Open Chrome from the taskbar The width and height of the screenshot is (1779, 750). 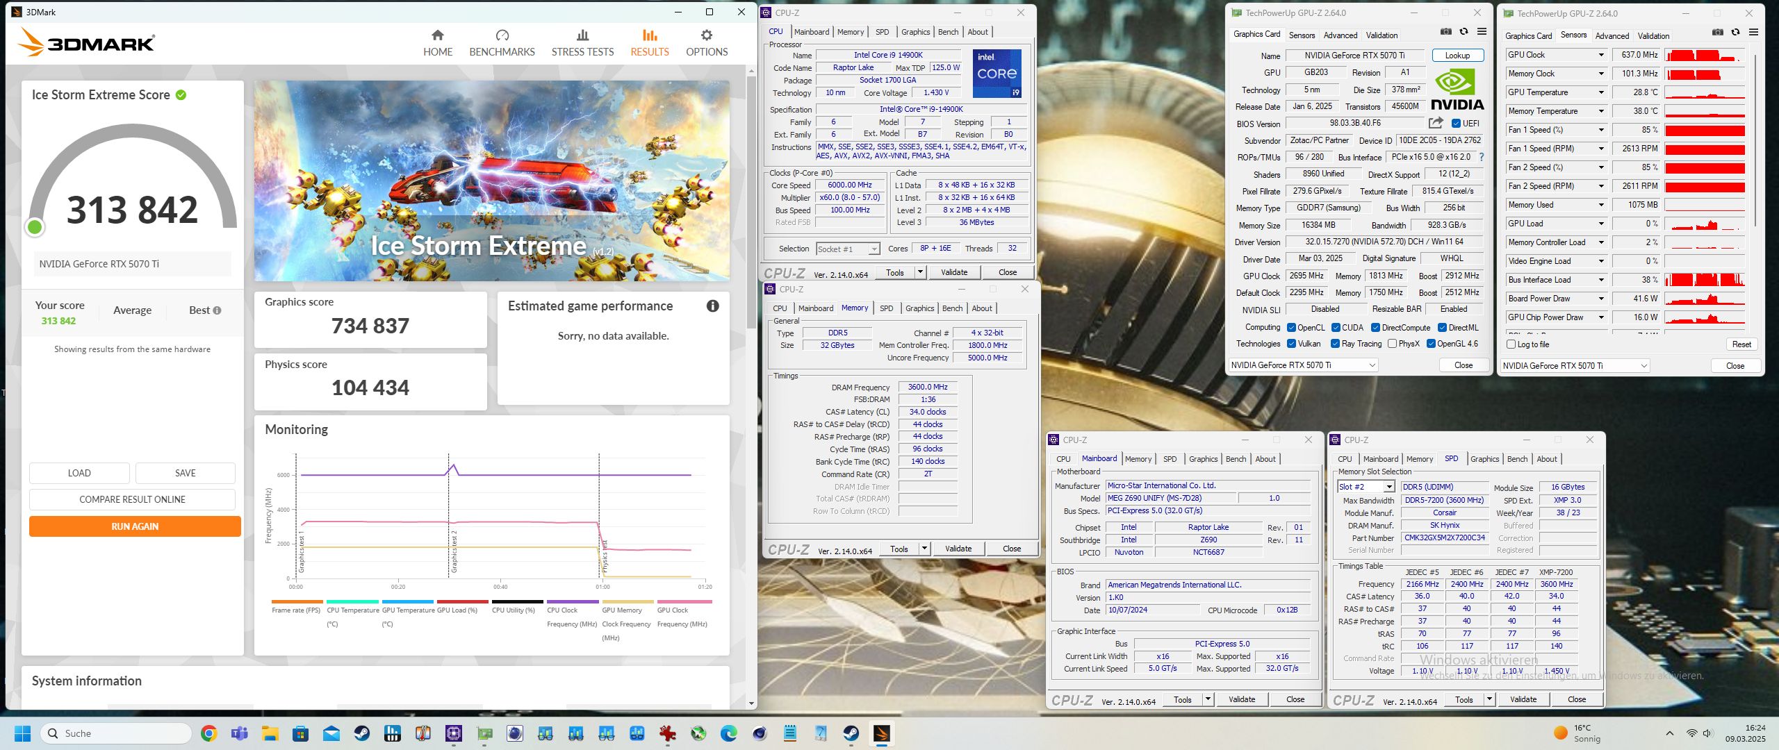pyautogui.click(x=209, y=733)
